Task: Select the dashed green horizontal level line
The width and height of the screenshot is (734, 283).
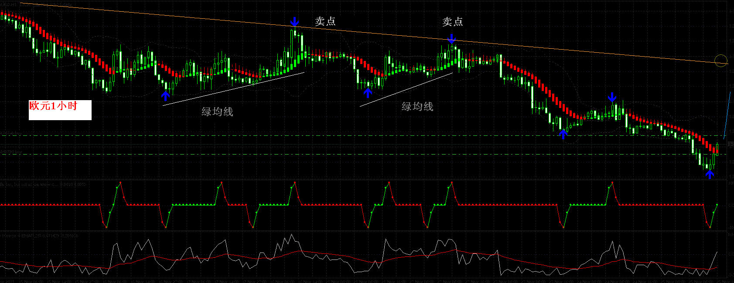Action: coord(365,155)
